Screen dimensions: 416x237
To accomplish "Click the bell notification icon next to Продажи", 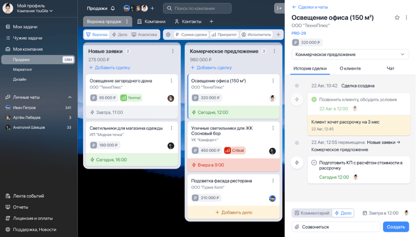I will [113, 8].
